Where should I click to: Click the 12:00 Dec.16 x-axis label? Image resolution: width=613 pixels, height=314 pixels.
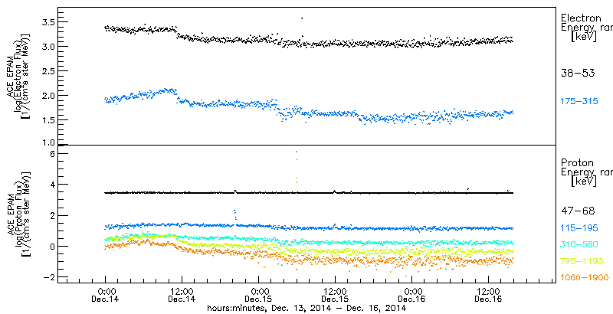(x=488, y=296)
